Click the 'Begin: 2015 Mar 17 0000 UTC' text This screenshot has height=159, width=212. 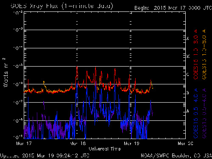173,8
